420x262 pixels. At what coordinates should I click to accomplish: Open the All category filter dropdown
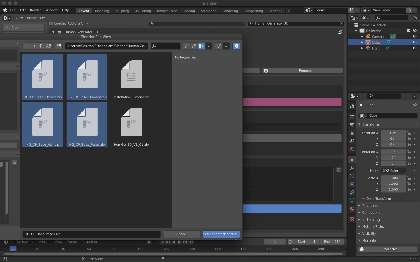[197, 23]
